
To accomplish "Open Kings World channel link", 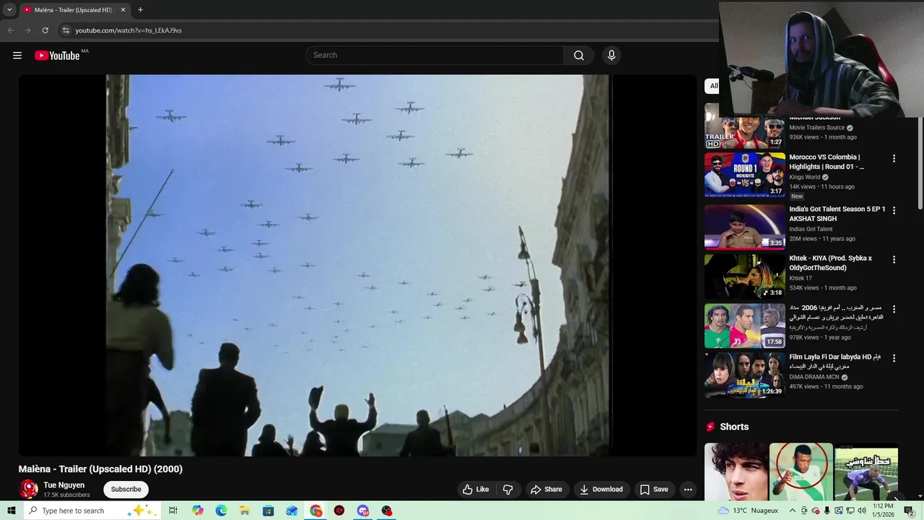I will [x=805, y=177].
